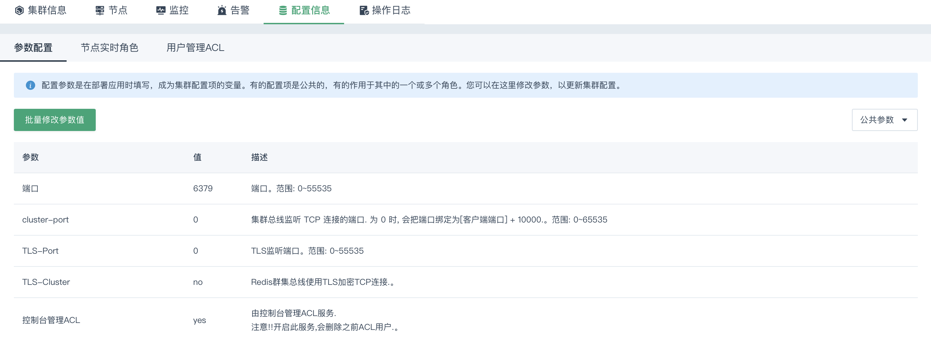Expand the 公共参数 dropdown

(885, 120)
